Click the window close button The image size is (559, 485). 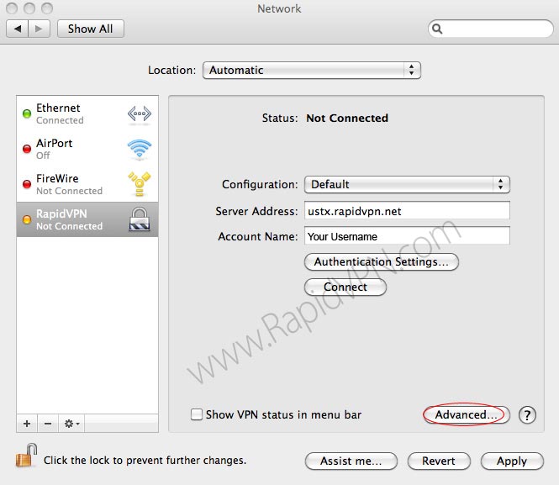click(12, 8)
